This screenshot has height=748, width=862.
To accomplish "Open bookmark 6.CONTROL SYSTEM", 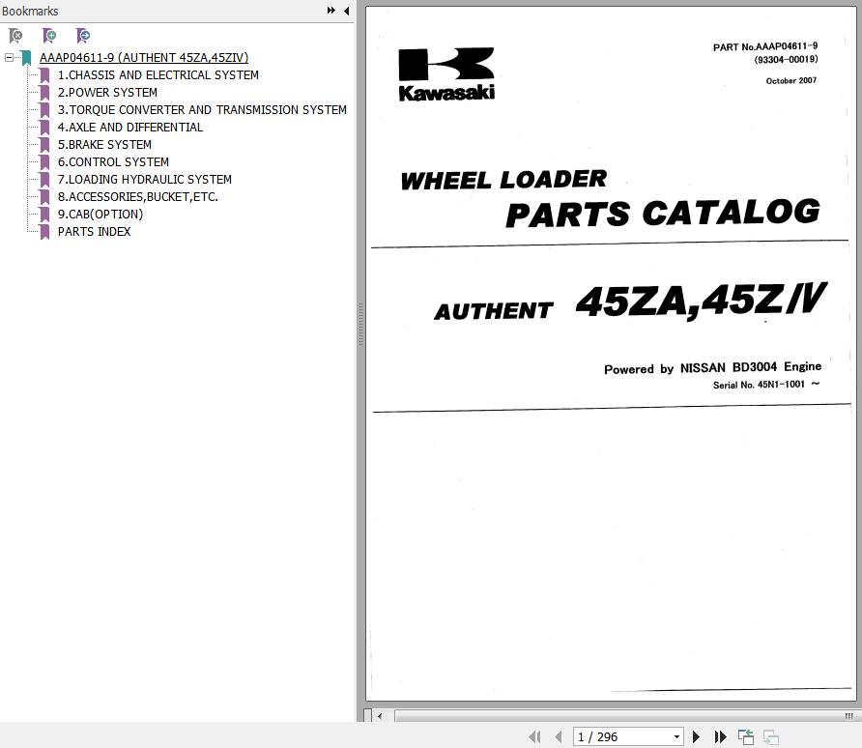I will (x=113, y=162).
